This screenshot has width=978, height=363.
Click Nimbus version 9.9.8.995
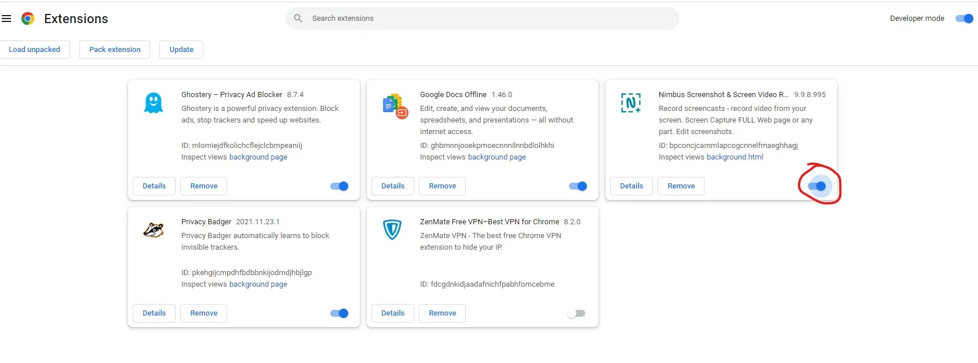(810, 95)
